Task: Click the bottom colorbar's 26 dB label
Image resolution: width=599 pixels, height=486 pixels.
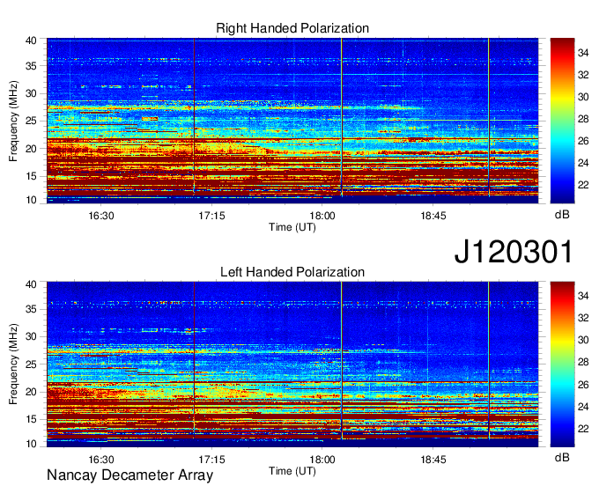Action: point(583,385)
